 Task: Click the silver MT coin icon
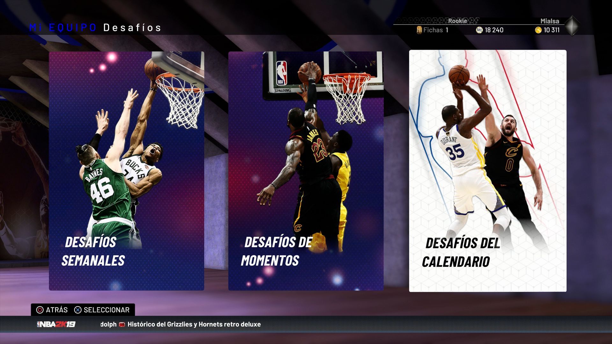pos(479,30)
